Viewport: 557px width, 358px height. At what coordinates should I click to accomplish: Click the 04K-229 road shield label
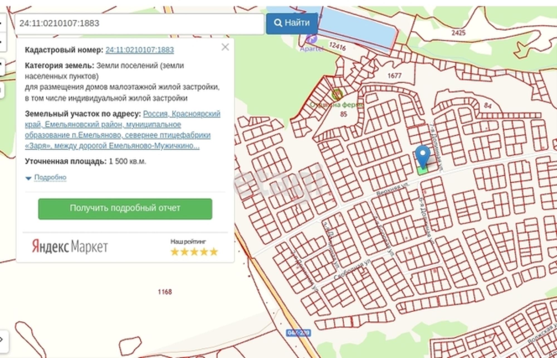point(298,333)
